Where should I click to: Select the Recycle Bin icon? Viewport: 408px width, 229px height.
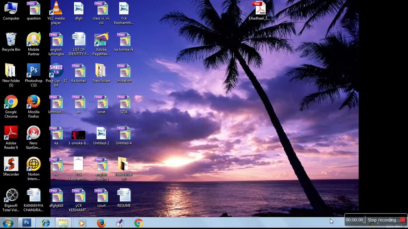[11, 42]
